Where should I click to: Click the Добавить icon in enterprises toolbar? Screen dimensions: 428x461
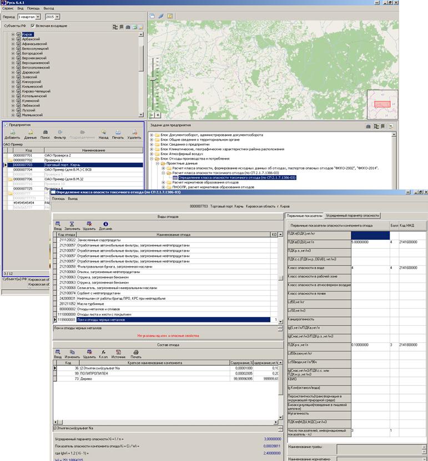tap(12, 134)
